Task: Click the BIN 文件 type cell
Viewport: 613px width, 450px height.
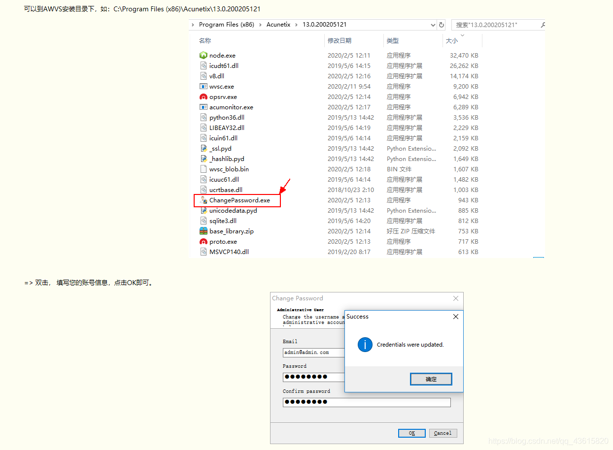Action: point(399,169)
